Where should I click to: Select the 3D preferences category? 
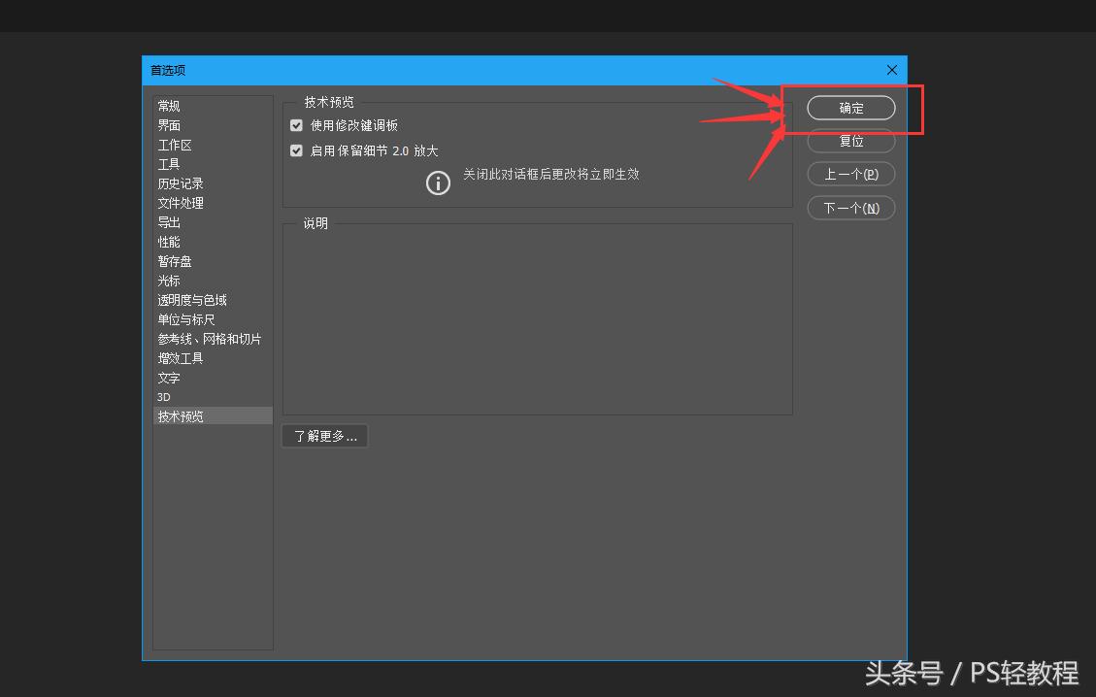point(163,396)
